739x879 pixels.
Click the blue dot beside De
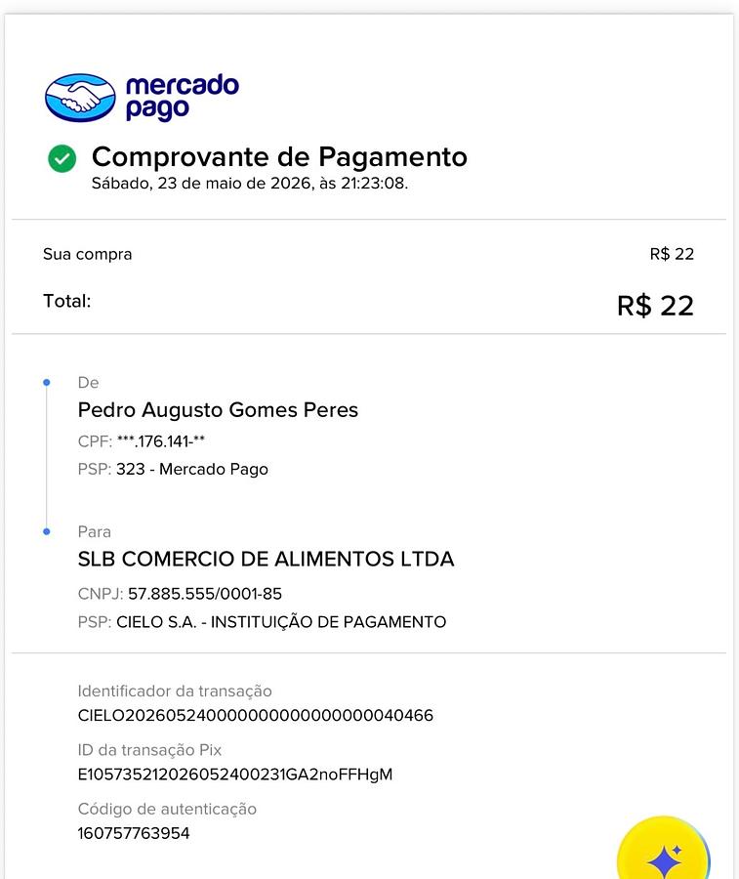[47, 382]
